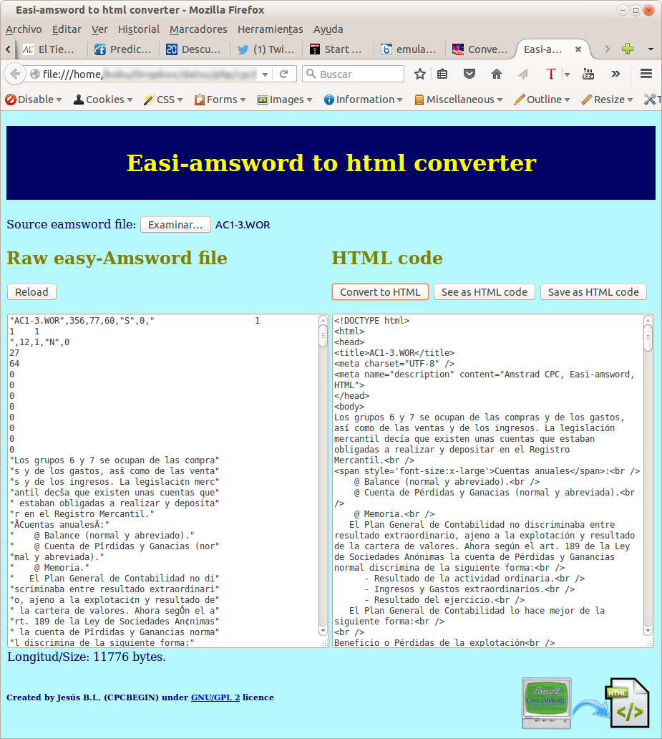The image size is (662, 739).
Task: Click the Examinar... file button
Action: coord(175,225)
